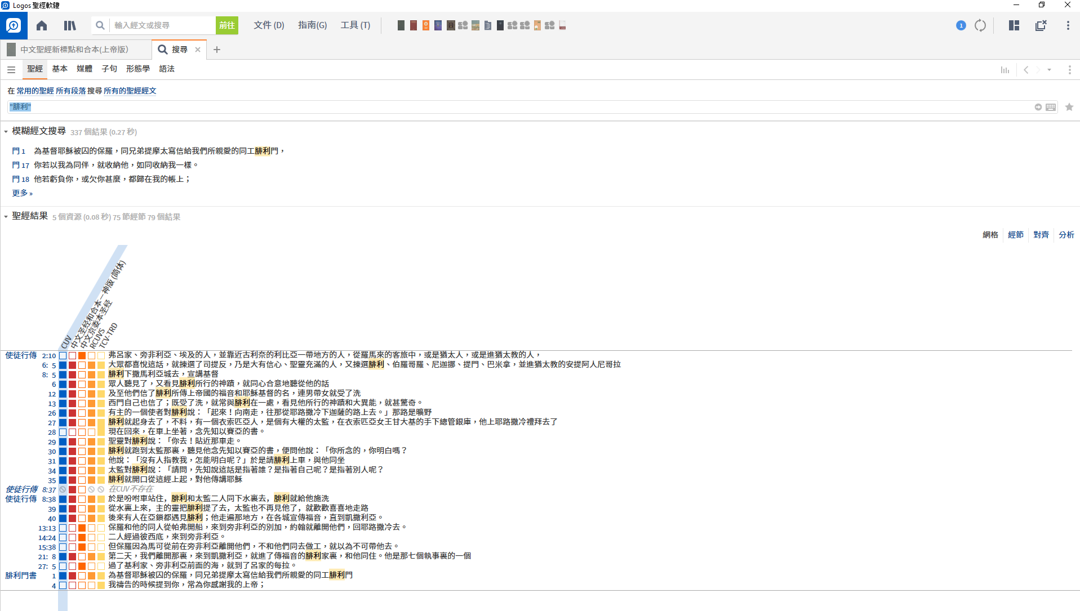This screenshot has width=1080, height=611.
Task: Switch results to 經節 view
Action: point(1016,235)
